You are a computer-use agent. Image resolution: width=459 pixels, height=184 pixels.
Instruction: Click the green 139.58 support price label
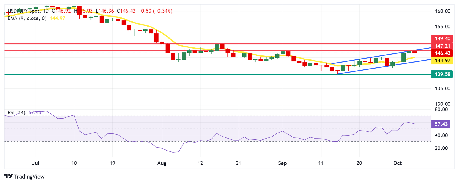click(x=442, y=74)
